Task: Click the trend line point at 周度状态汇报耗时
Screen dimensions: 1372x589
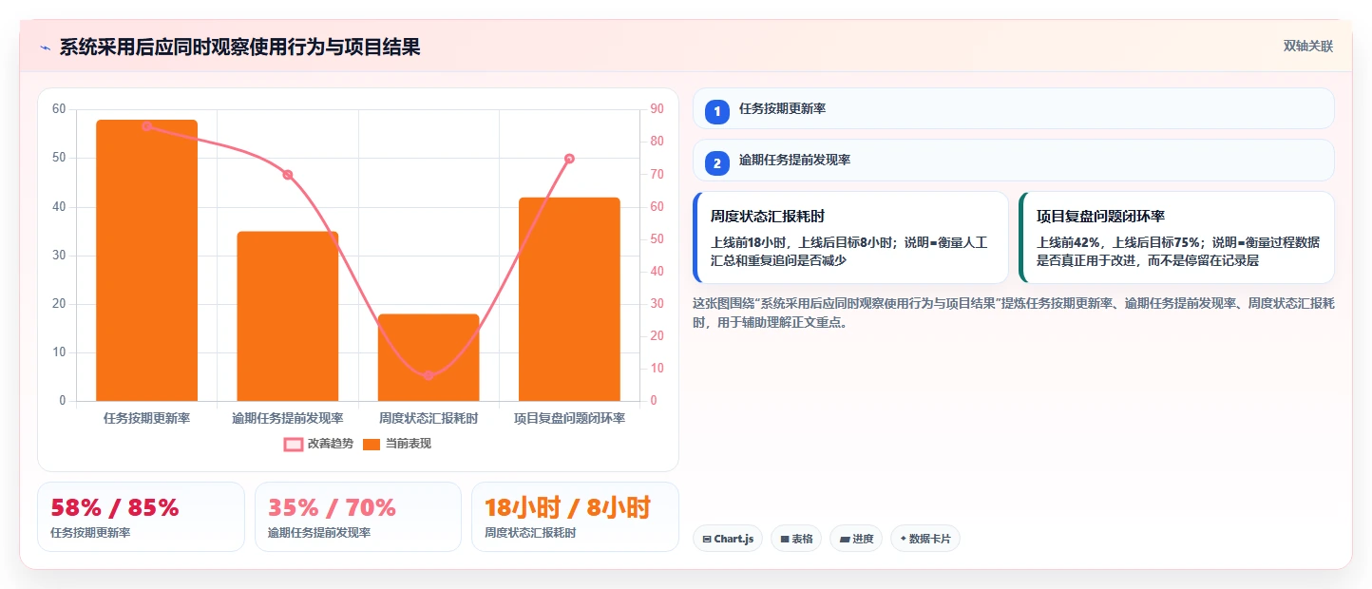Action: click(429, 375)
